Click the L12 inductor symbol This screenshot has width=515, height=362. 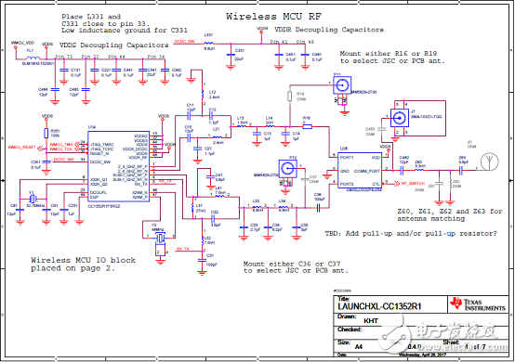(x=204, y=95)
